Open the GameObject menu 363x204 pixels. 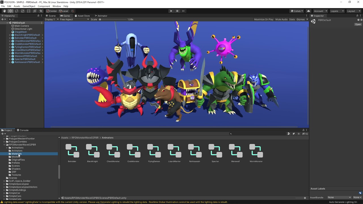point(29,6)
